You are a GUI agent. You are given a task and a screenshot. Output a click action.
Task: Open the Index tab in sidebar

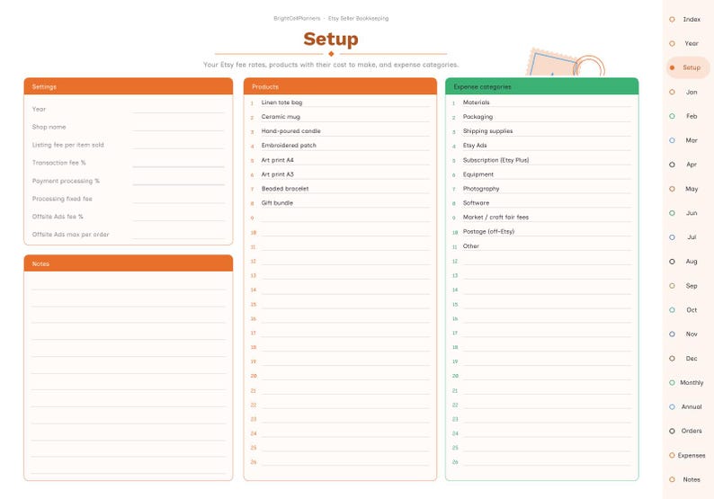click(x=688, y=19)
